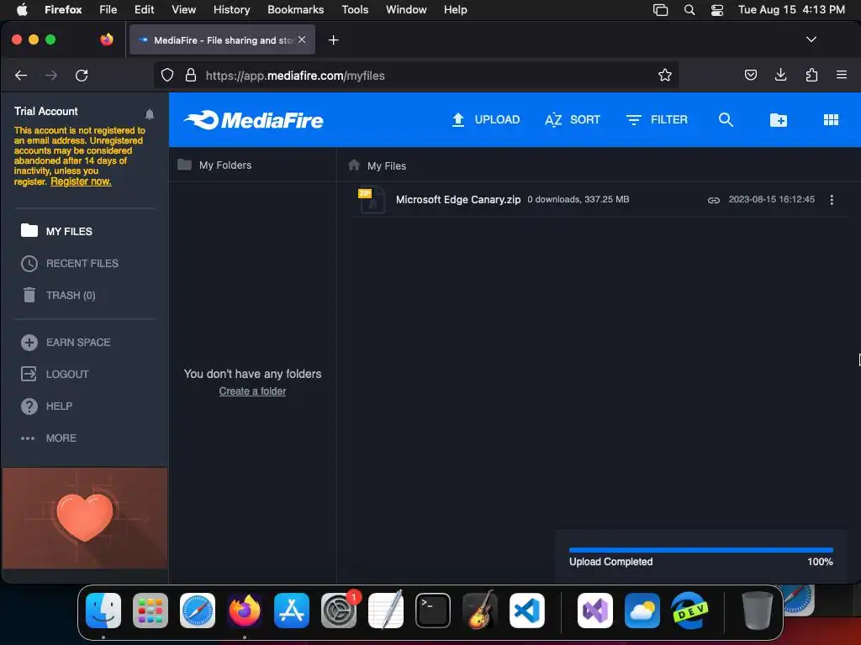Select My Folders header

coord(214,165)
